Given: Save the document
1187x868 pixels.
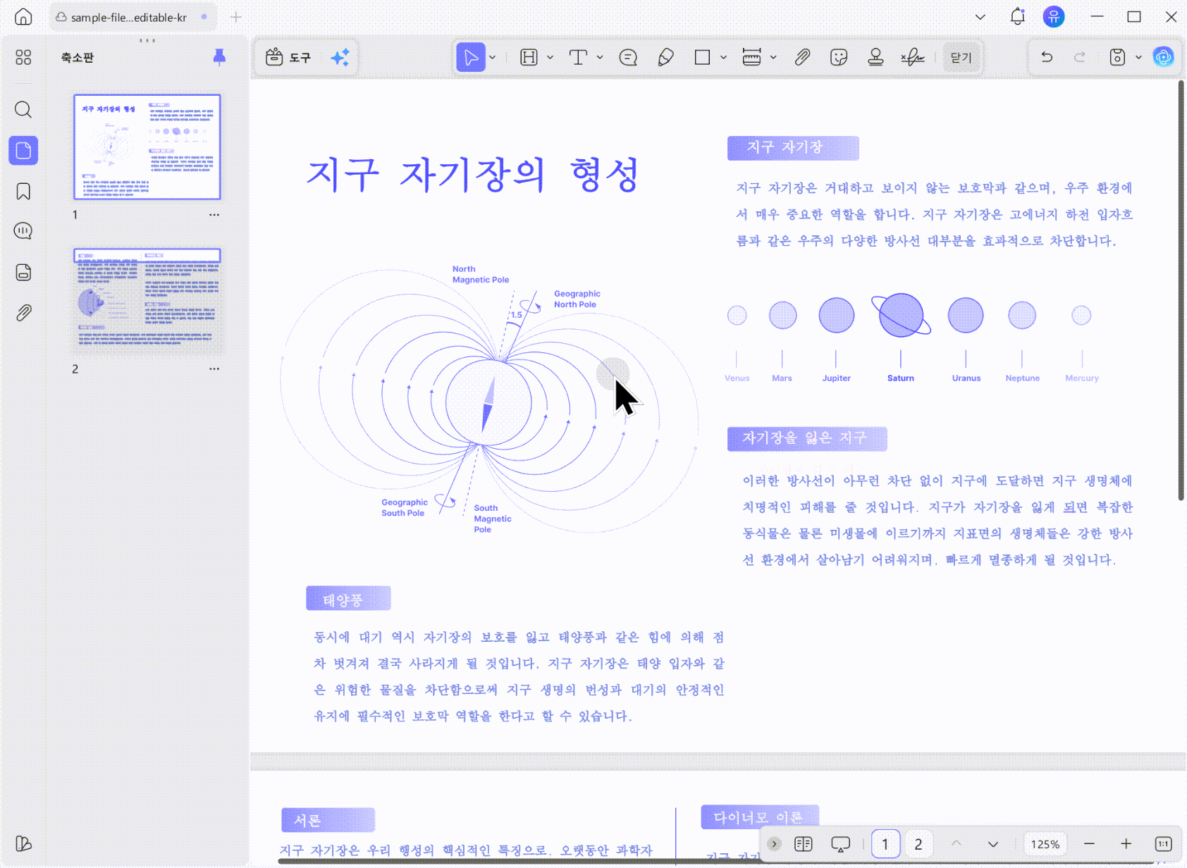Looking at the screenshot, I should [x=1117, y=57].
